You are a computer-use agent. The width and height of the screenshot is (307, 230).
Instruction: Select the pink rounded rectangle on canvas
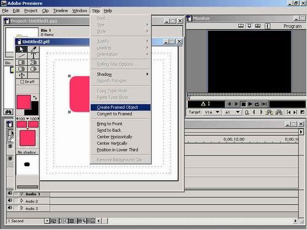point(80,94)
